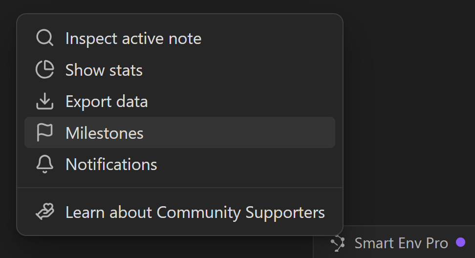Click blank space right of the Notifications label
Screen dimensions: 475x258
tap(244, 164)
